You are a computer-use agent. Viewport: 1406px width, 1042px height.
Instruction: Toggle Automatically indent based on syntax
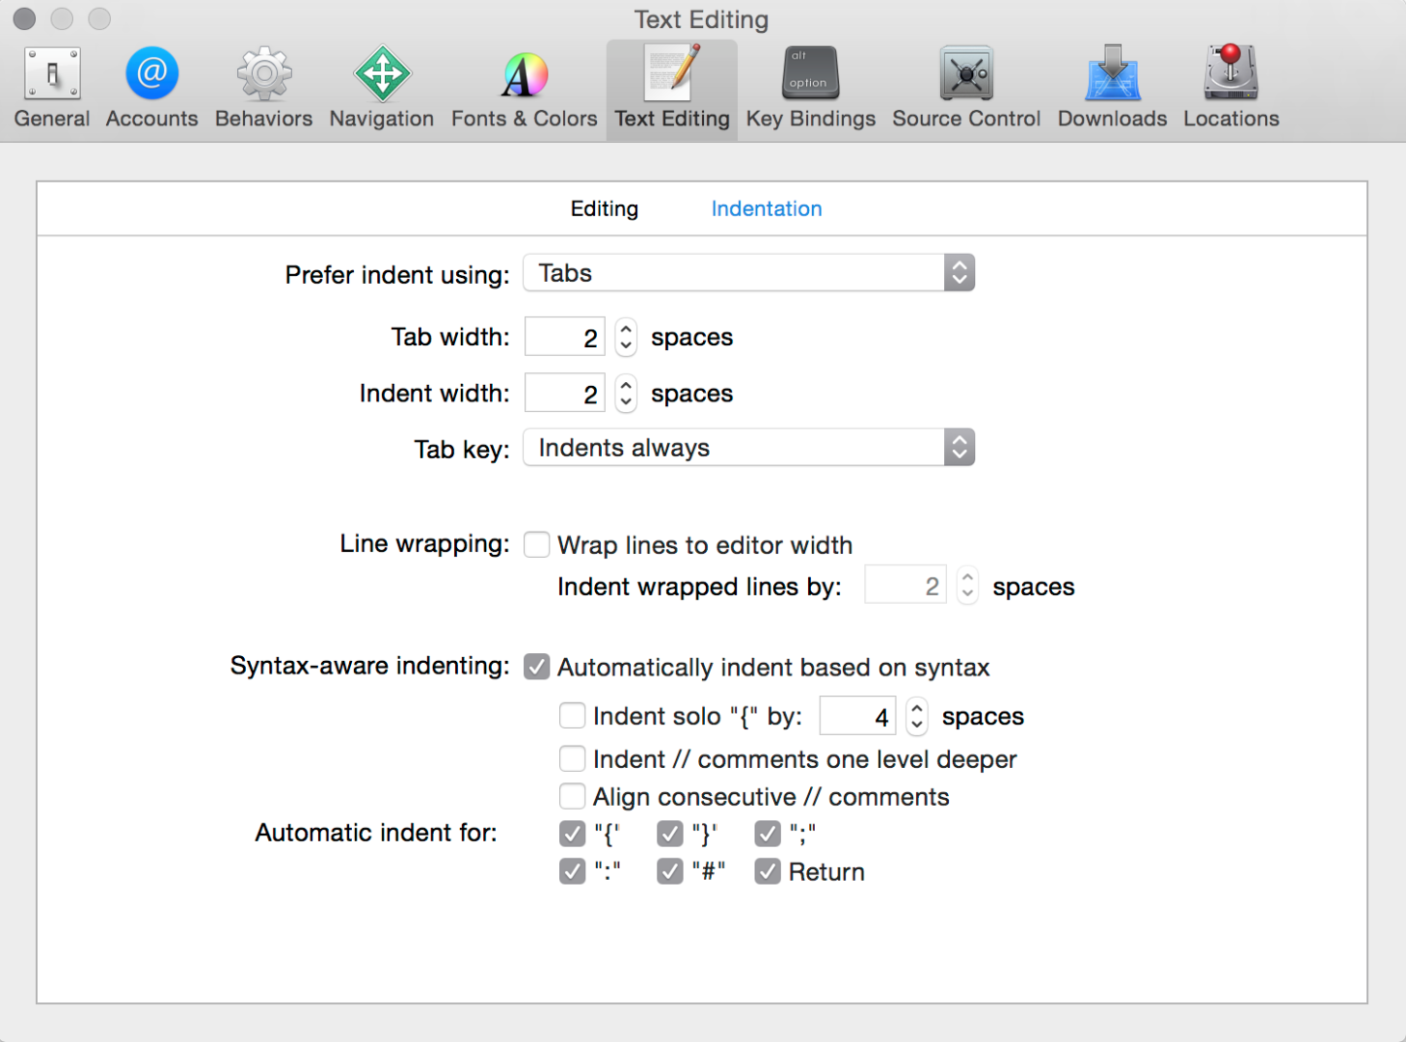click(537, 667)
